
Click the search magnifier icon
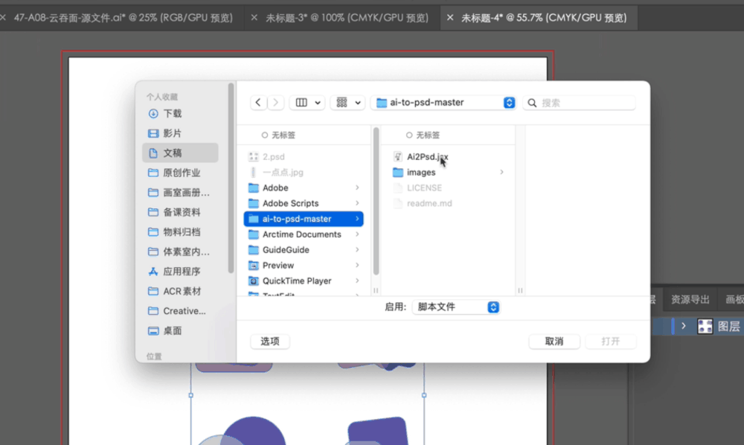[532, 103]
